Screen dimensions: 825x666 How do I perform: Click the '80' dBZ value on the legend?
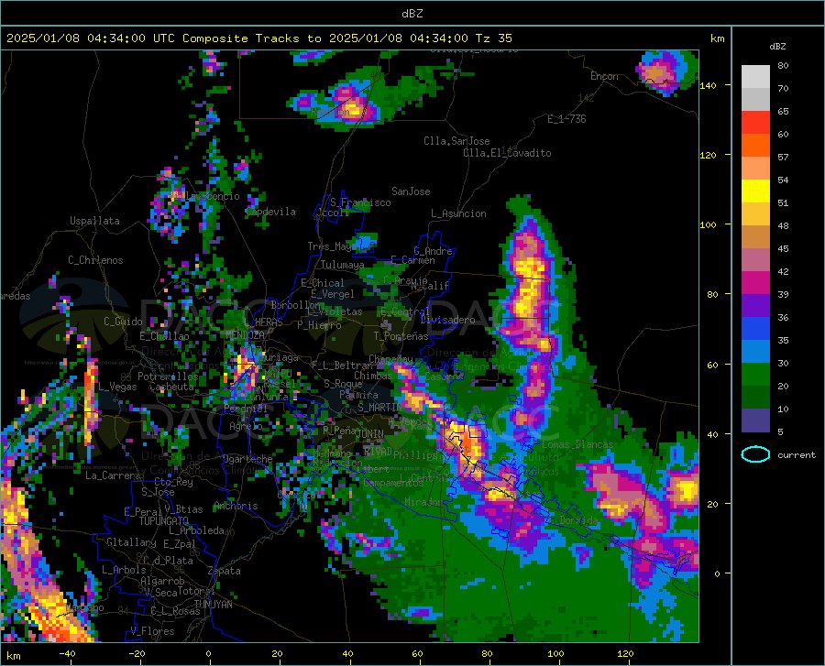[783, 66]
